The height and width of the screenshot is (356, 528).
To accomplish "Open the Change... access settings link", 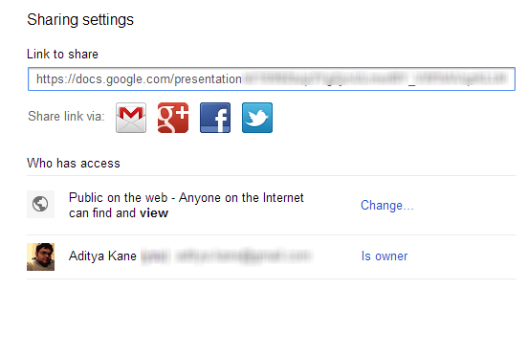I will (x=386, y=206).
